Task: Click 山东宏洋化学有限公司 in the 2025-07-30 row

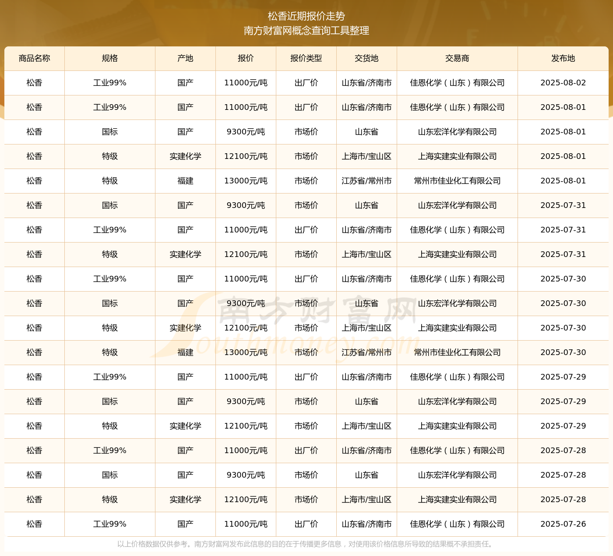Action: tap(457, 303)
